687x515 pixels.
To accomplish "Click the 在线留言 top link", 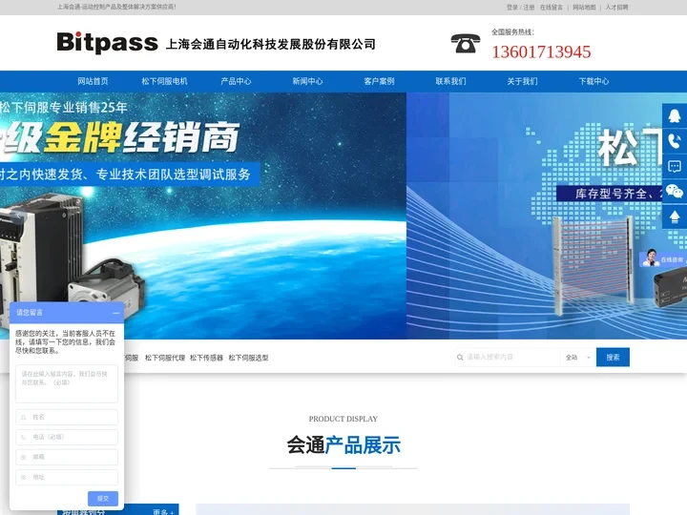I will [552, 8].
